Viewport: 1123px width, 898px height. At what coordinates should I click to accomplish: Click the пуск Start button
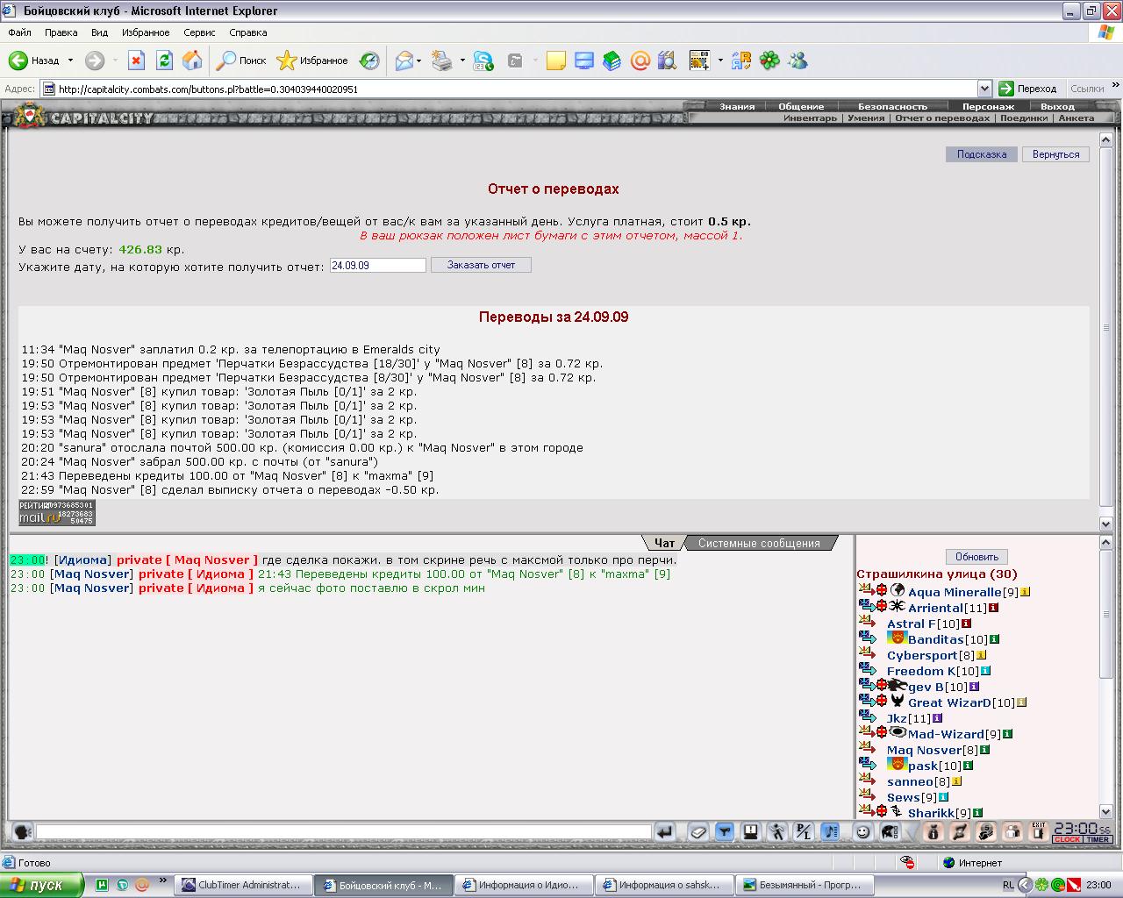[x=42, y=885]
